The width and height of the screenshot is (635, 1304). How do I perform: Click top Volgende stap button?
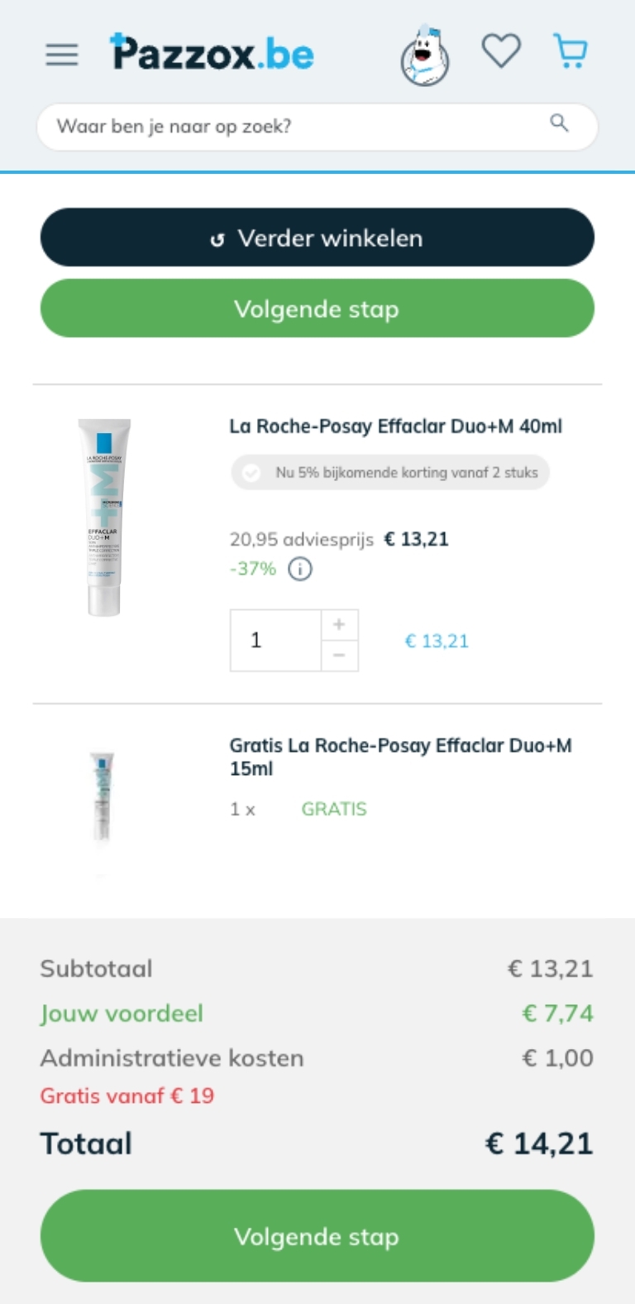point(317,309)
